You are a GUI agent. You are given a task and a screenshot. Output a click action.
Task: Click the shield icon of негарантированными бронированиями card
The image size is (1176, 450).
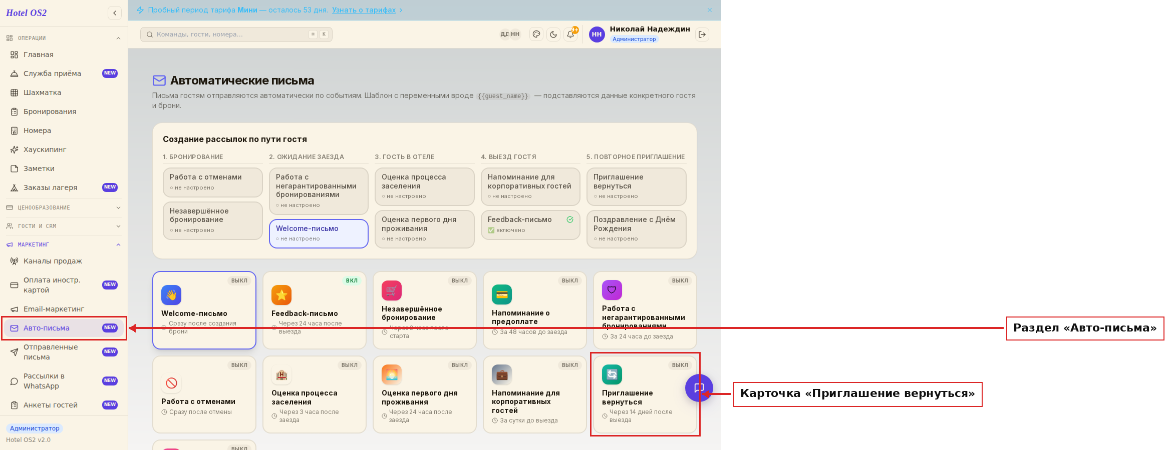(612, 290)
